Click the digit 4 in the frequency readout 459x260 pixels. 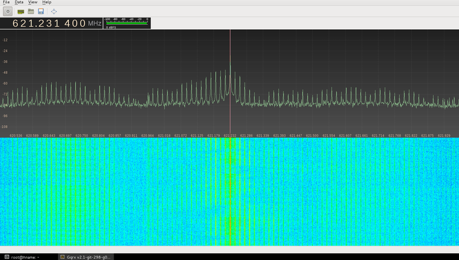(x=68, y=23)
